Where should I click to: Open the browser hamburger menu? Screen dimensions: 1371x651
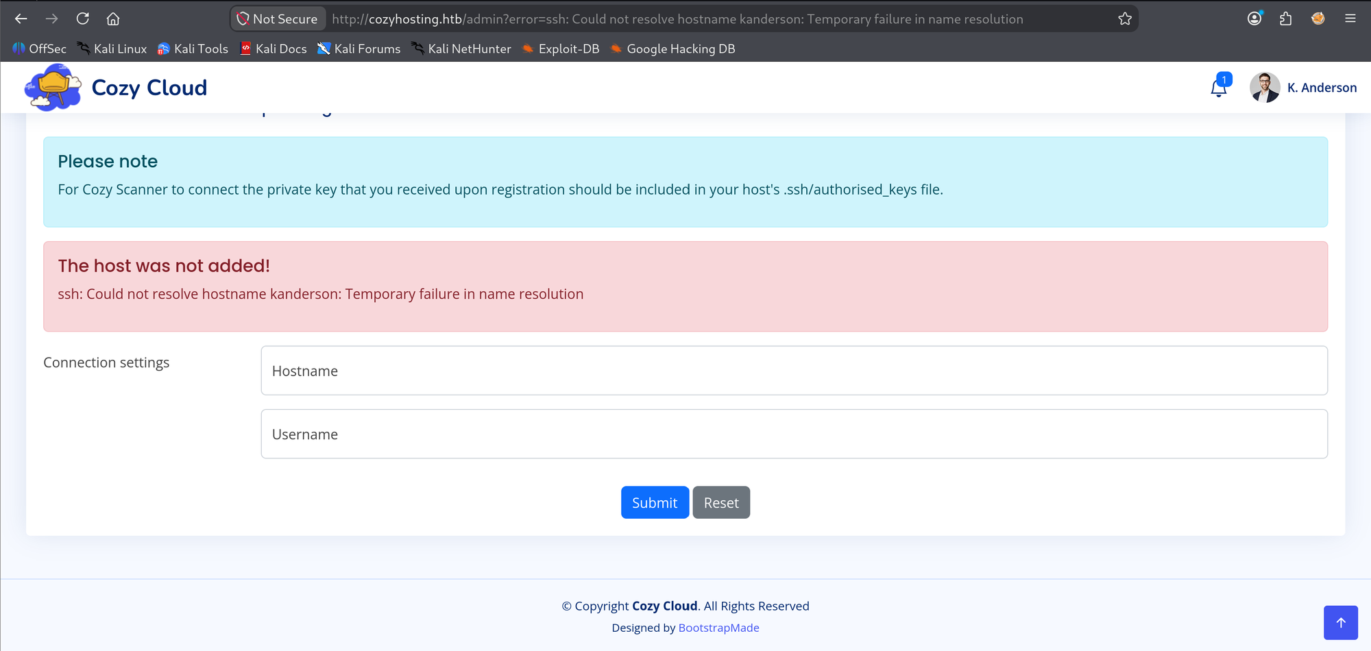pos(1350,19)
